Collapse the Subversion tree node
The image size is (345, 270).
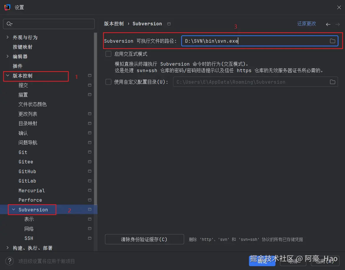[14, 209]
